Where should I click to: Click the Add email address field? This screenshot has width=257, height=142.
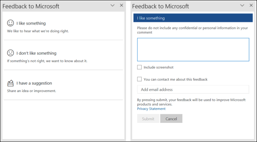(x=193, y=89)
